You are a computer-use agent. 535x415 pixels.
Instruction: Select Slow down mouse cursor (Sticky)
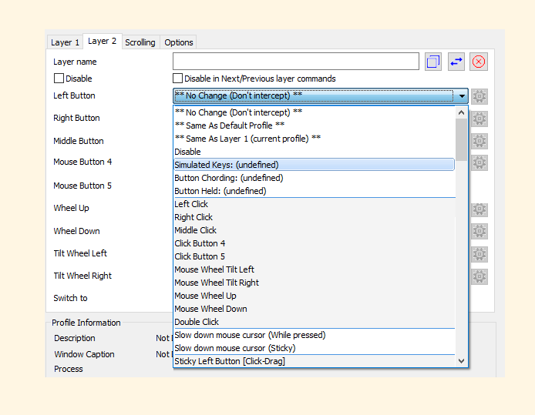point(315,348)
